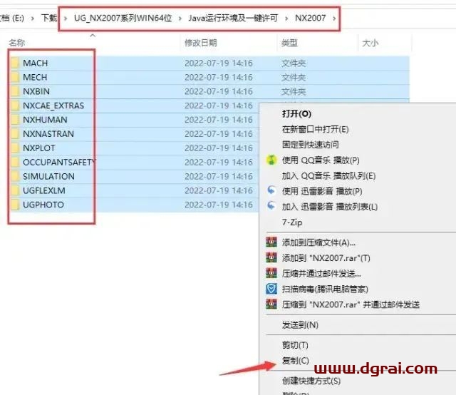Click Tencent PC Manager shield icon

pyautogui.click(x=271, y=289)
